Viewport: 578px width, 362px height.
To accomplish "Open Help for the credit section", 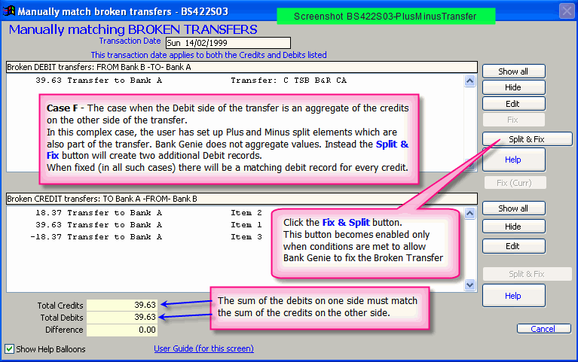I will click(512, 296).
